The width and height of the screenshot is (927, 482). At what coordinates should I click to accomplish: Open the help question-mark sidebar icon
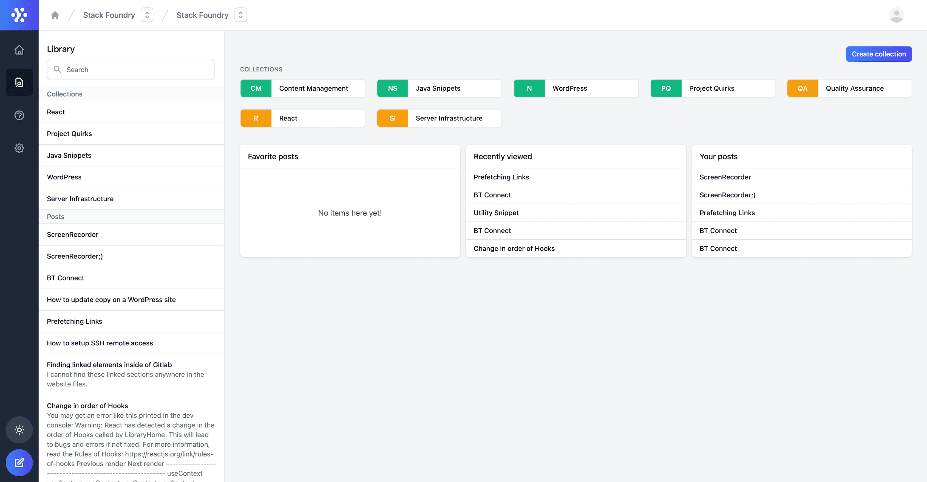coord(19,115)
